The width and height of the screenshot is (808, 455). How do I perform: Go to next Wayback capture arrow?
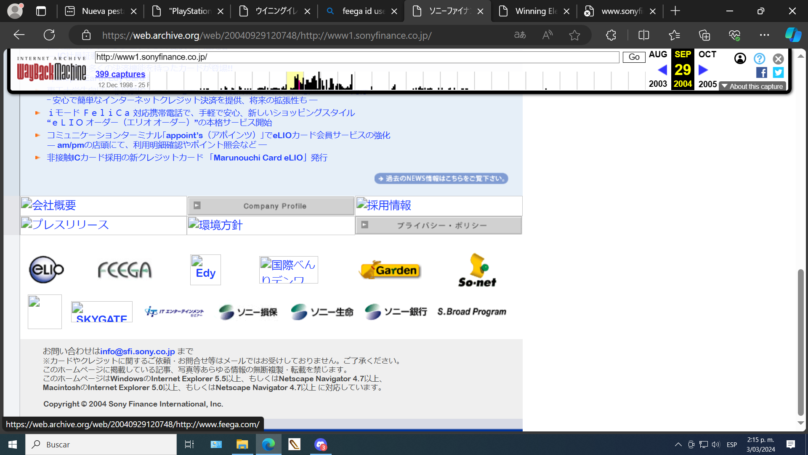(703, 70)
